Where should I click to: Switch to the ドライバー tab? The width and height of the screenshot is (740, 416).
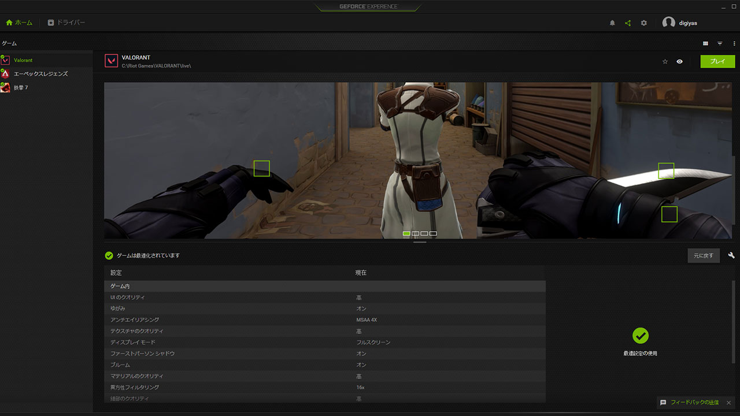pos(66,23)
